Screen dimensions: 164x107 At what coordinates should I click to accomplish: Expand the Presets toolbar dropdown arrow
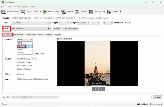pyautogui.click(x=120, y=11)
